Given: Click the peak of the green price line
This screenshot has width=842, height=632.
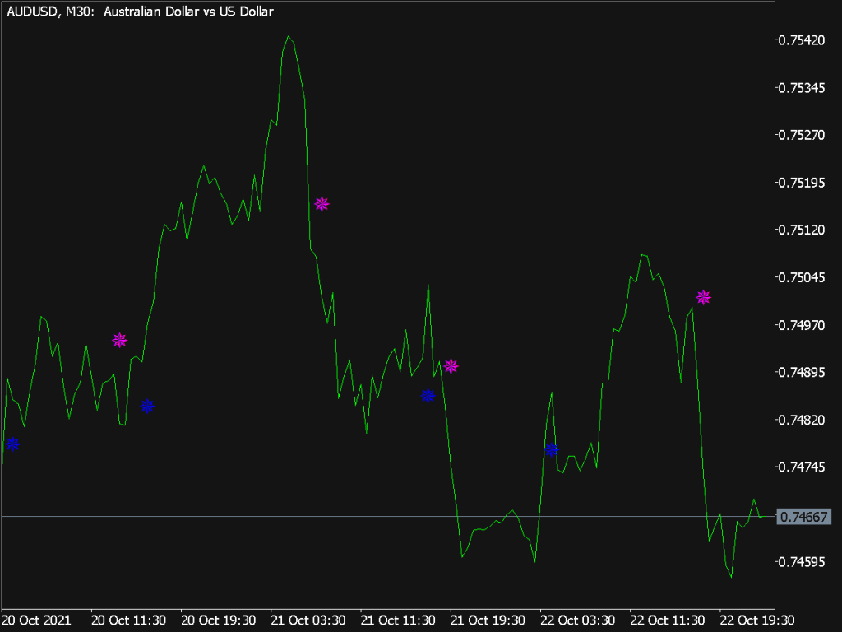Looking at the screenshot, I should click(x=288, y=35).
